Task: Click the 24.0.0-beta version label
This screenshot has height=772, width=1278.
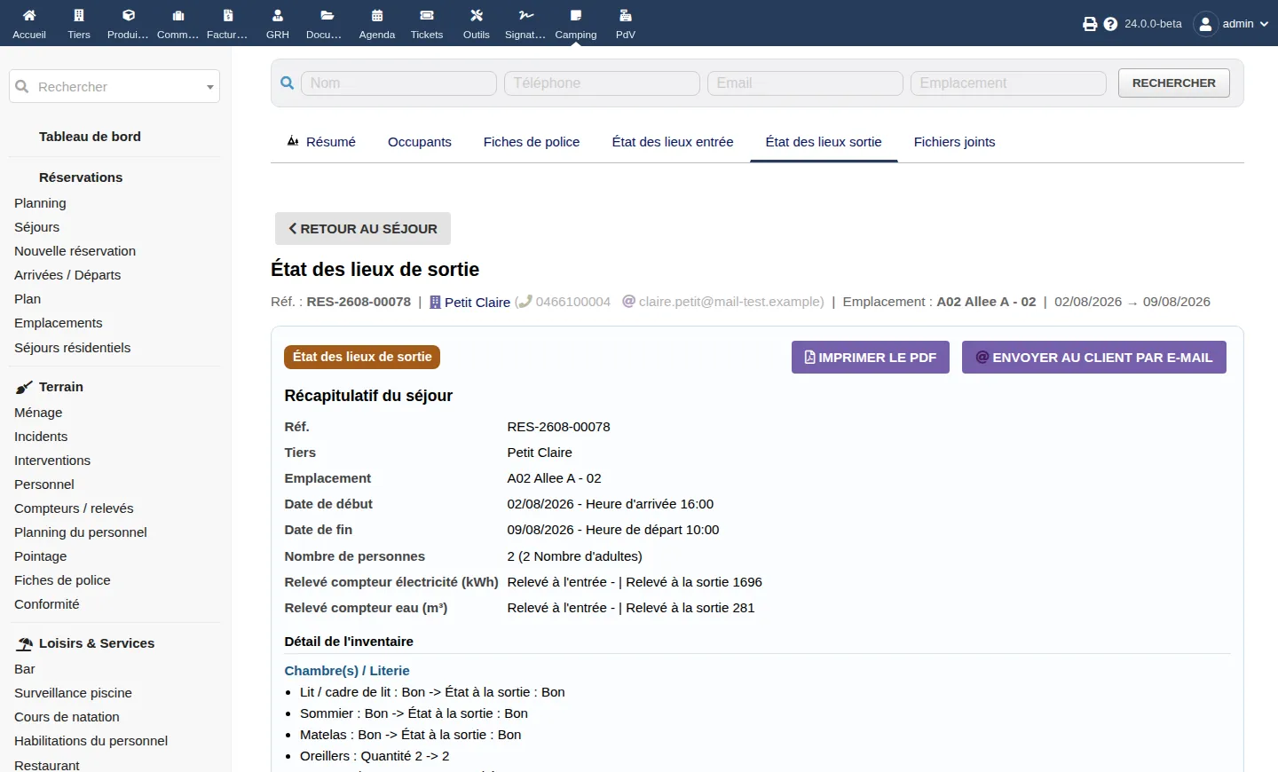Action: click(1153, 24)
